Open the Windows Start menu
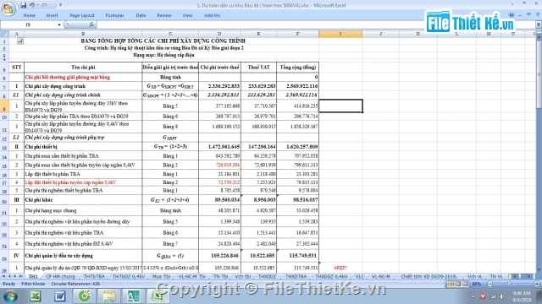This screenshot has width=542, height=304. coord(10,296)
